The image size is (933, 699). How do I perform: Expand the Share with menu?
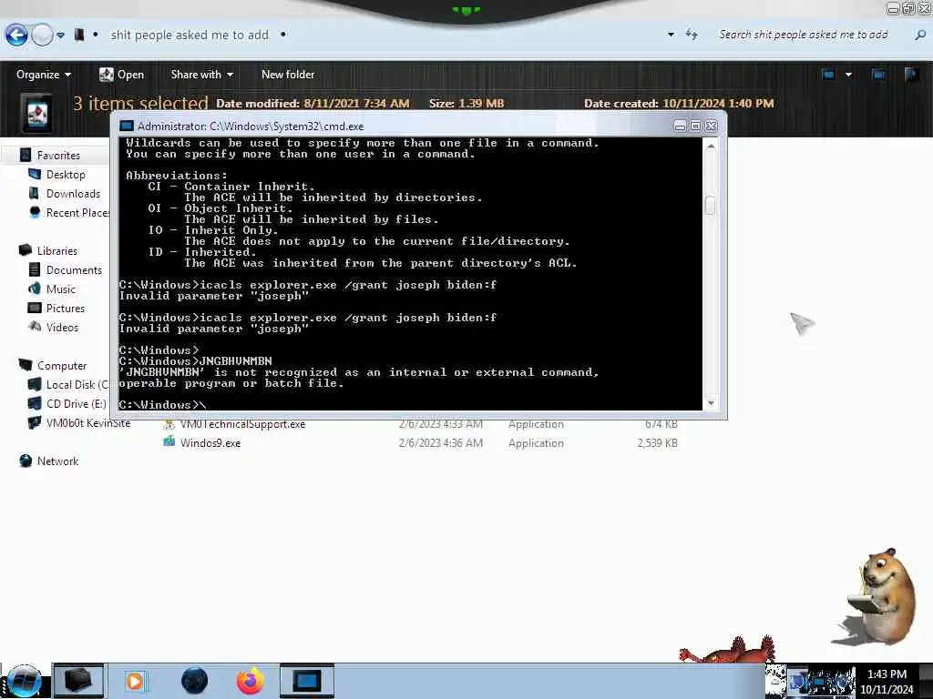[201, 75]
